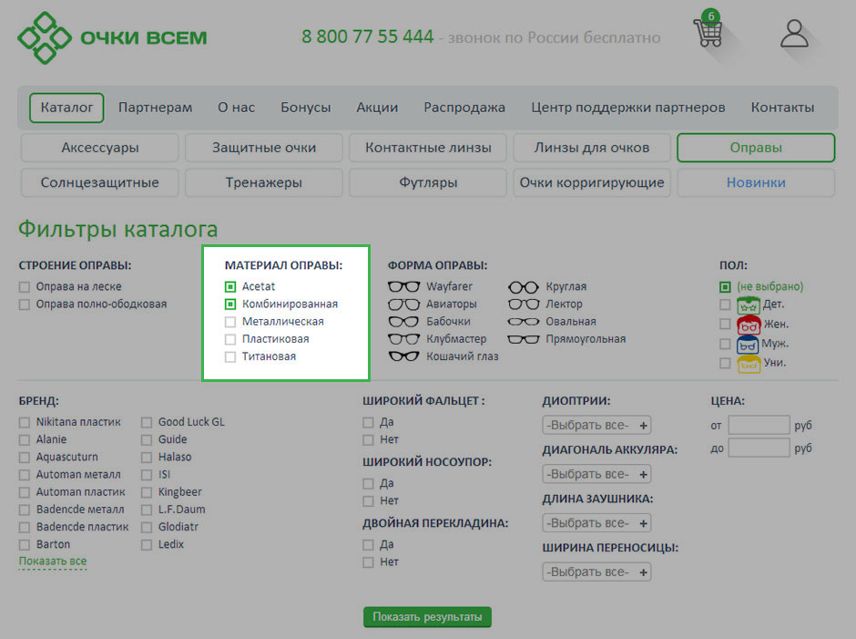Tick the Оправа на леске checkbox
The image size is (856, 639).
(25, 287)
